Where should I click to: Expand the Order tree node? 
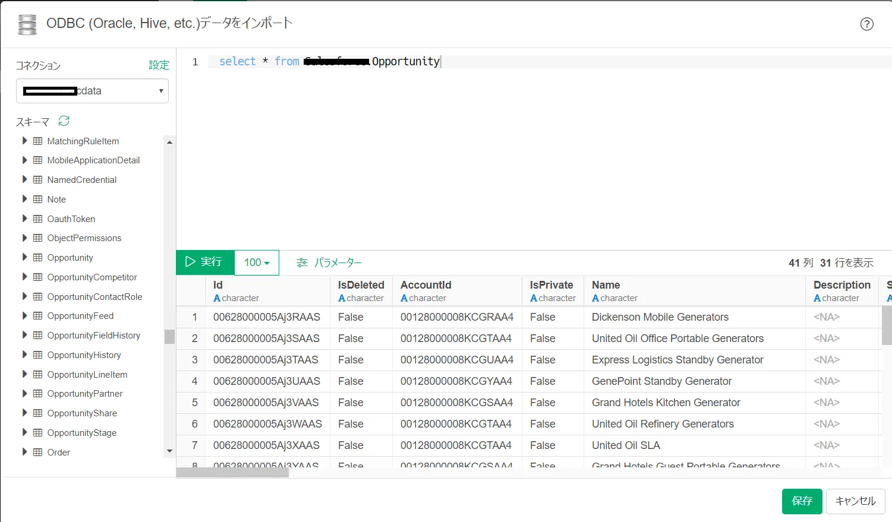(x=24, y=452)
